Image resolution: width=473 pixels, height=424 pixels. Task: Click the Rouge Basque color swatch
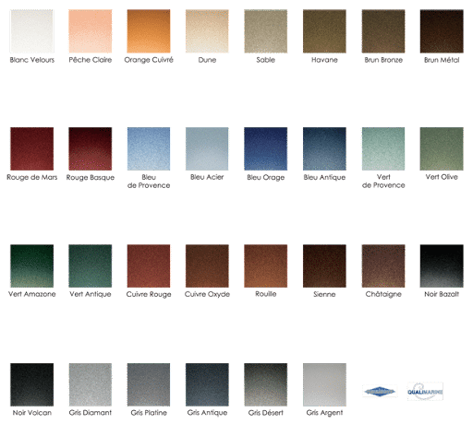(91, 148)
